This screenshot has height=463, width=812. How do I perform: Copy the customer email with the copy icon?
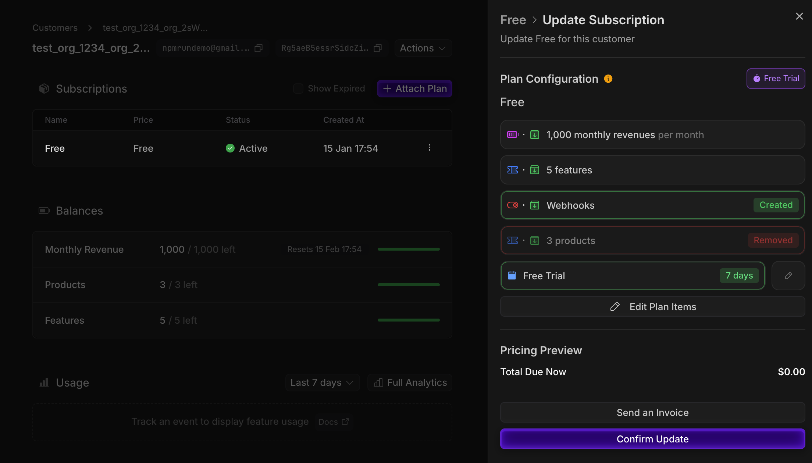259,48
